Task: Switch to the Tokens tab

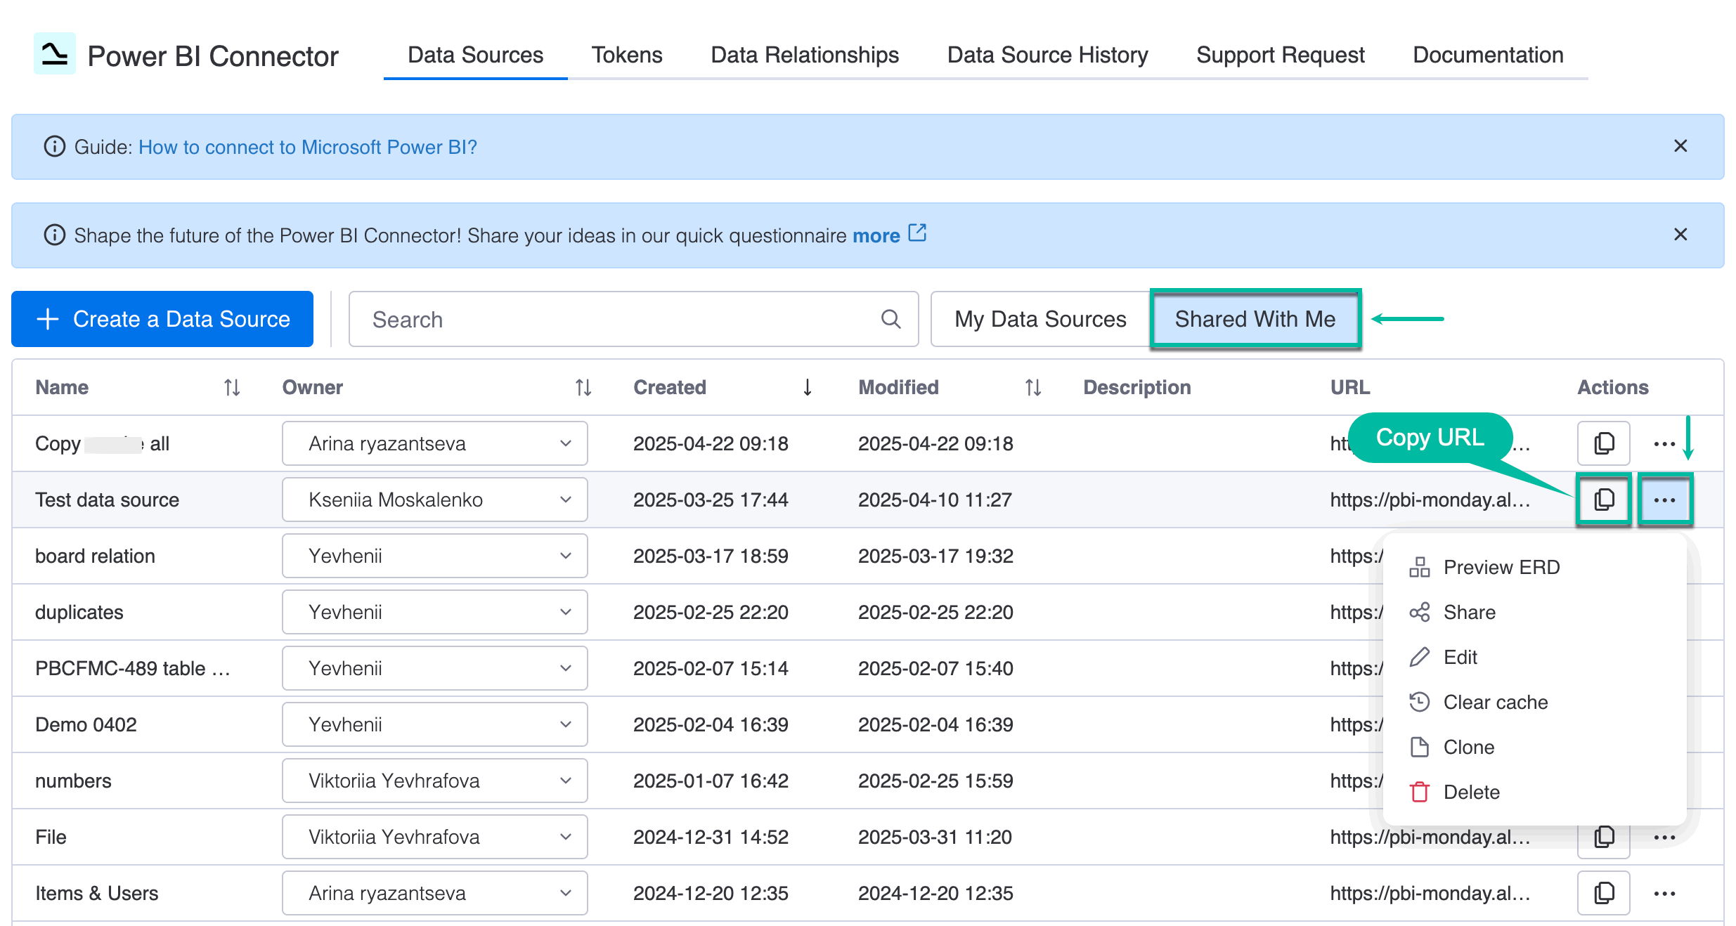Action: (x=627, y=55)
